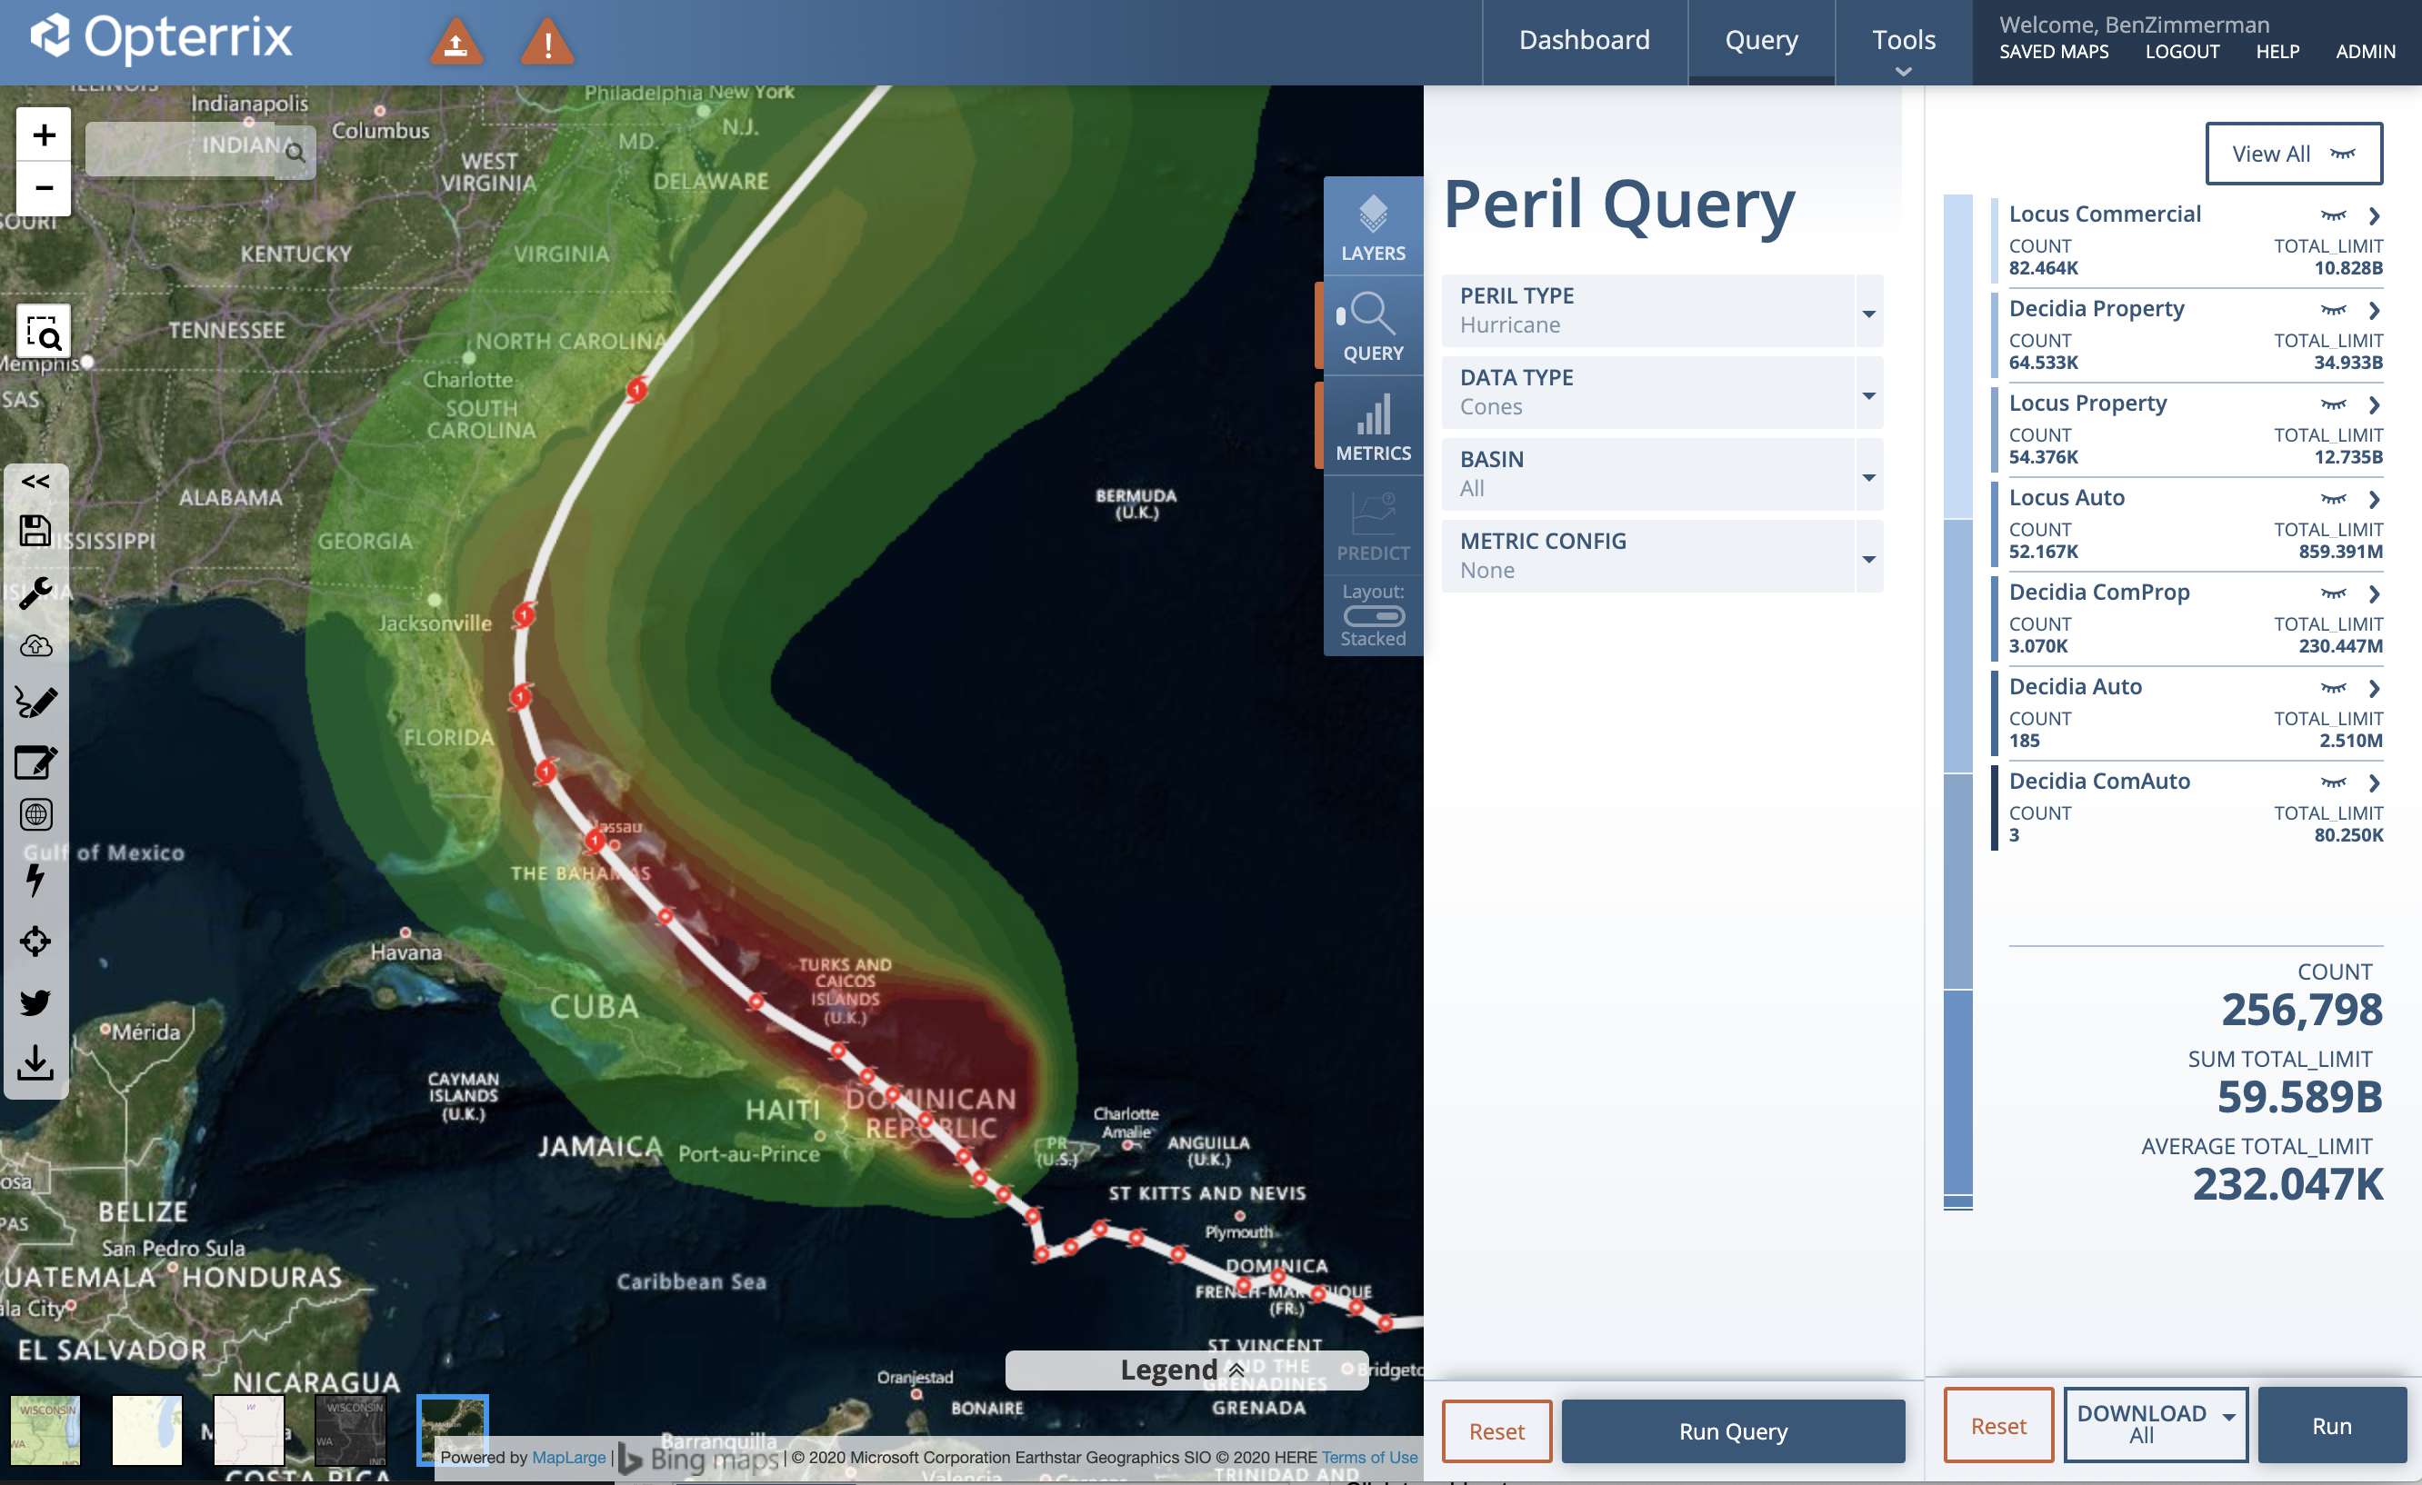Click the lightning bolt icon
Viewport: 2422px width, 1485px height.
click(35, 880)
